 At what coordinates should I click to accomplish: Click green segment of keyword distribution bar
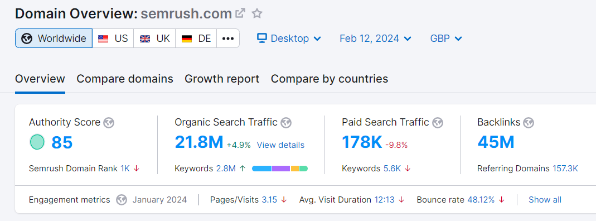[x=303, y=169]
